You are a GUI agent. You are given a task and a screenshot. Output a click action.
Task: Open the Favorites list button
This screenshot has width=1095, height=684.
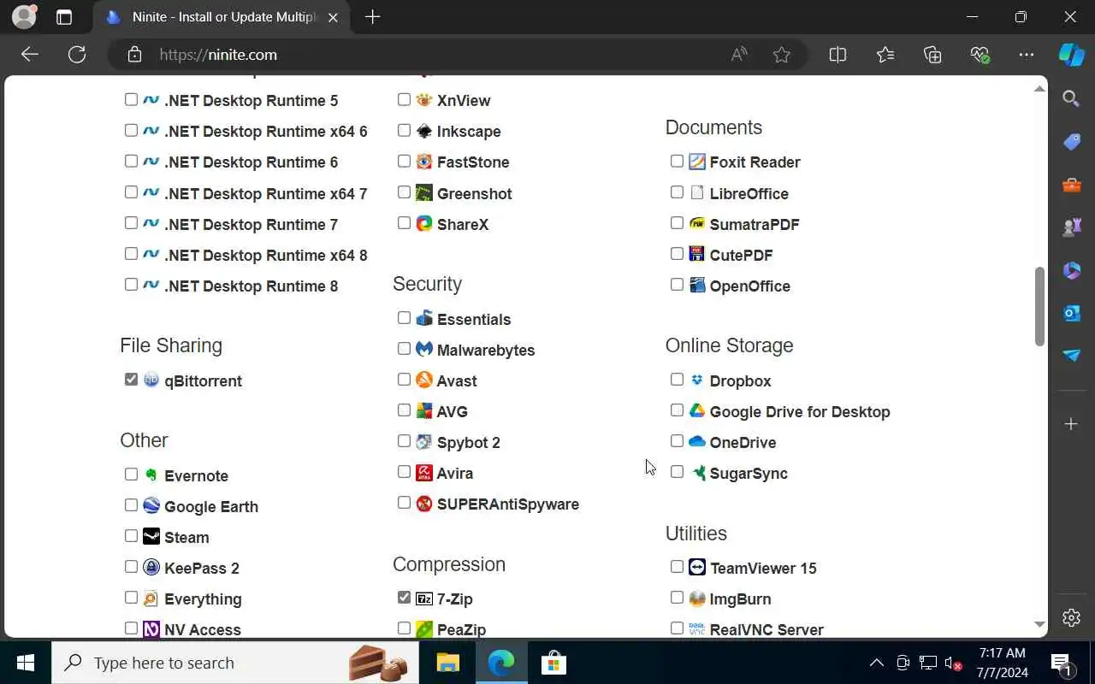885,54
